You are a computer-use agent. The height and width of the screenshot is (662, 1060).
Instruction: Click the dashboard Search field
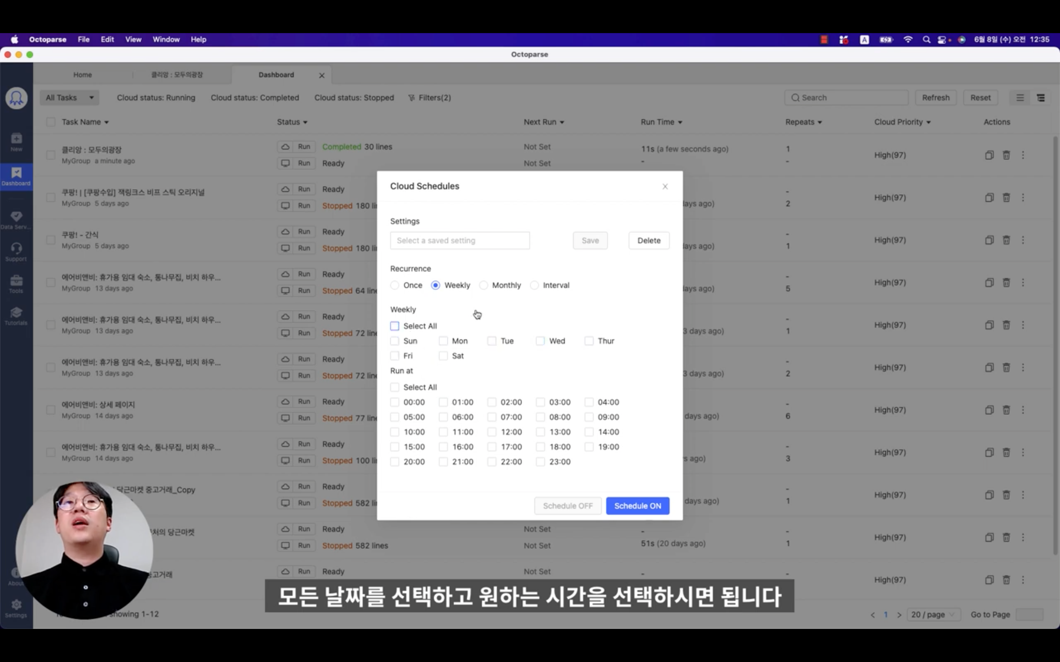[847, 98]
